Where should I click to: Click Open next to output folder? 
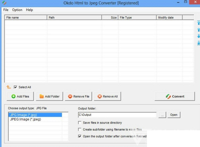174,115
